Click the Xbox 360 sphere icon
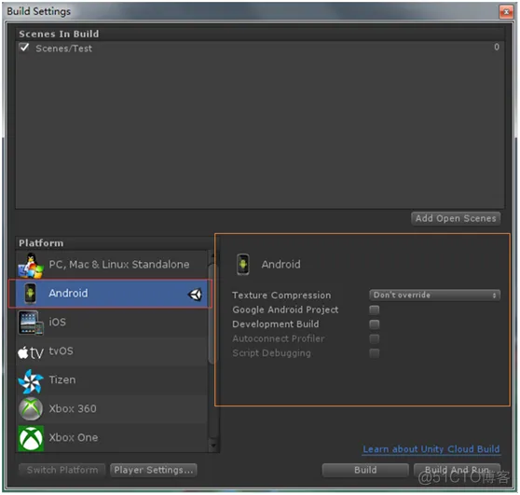 click(x=31, y=409)
